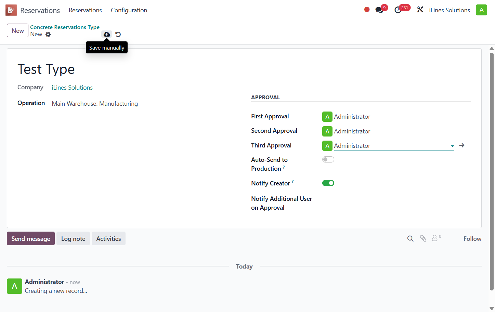The height and width of the screenshot is (312, 495).
Task: Click the scroll-down arrow of the scrollbar
Action: click(492, 308)
